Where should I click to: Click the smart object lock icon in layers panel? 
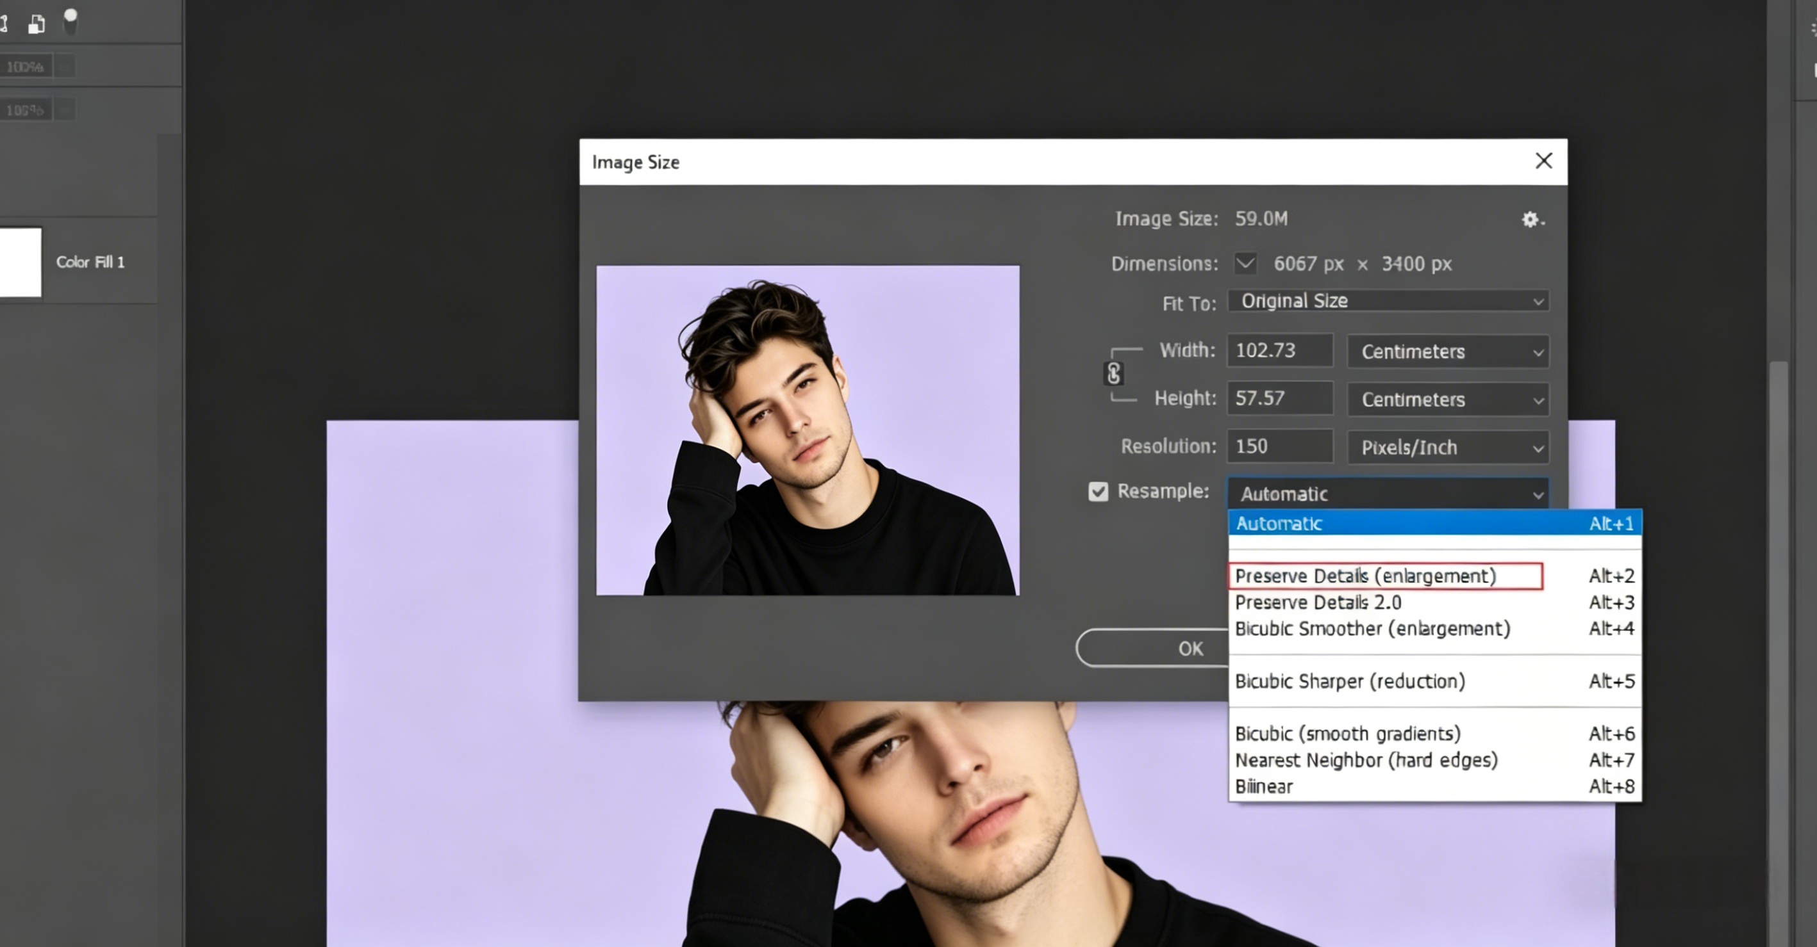(x=36, y=25)
